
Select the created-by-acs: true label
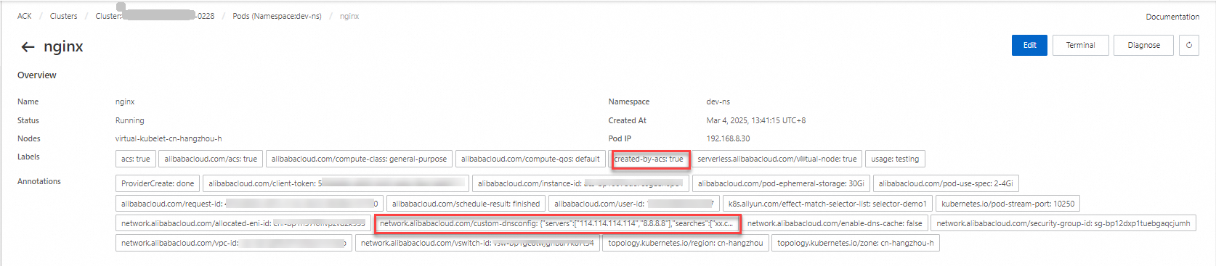pos(649,159)
